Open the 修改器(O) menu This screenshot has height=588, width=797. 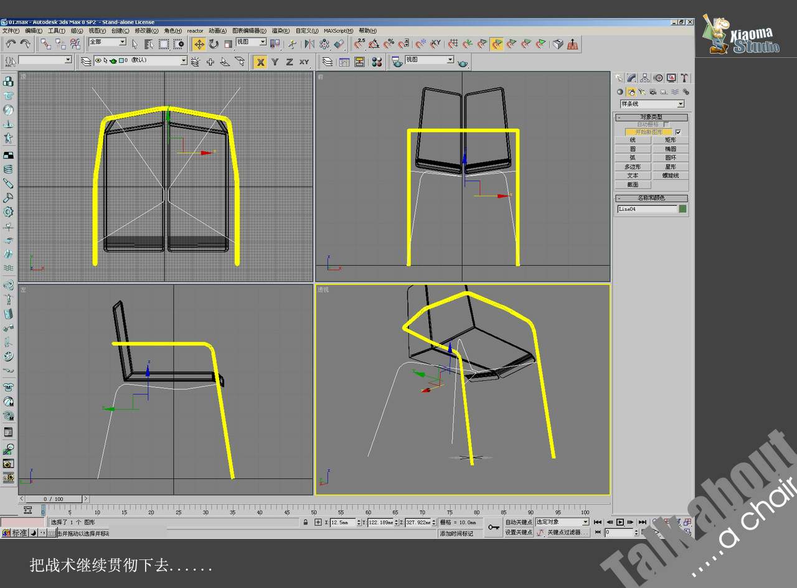(x=146, y=30)
